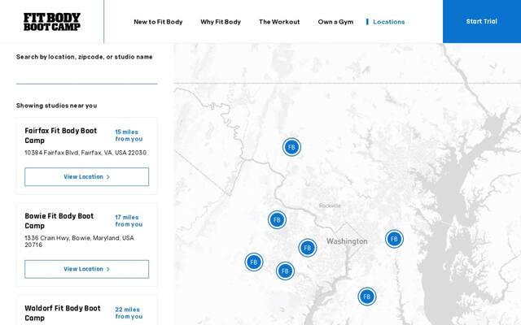Select the FB marker directly below Washington-left marker
521x325 pixels.
285,271
